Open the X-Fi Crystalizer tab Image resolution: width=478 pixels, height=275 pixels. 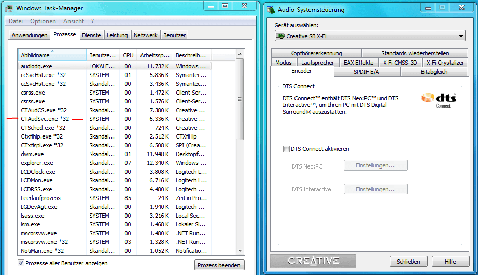[x=445, y=63]
